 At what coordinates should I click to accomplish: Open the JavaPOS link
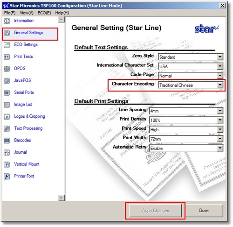[x=22, y=80]
